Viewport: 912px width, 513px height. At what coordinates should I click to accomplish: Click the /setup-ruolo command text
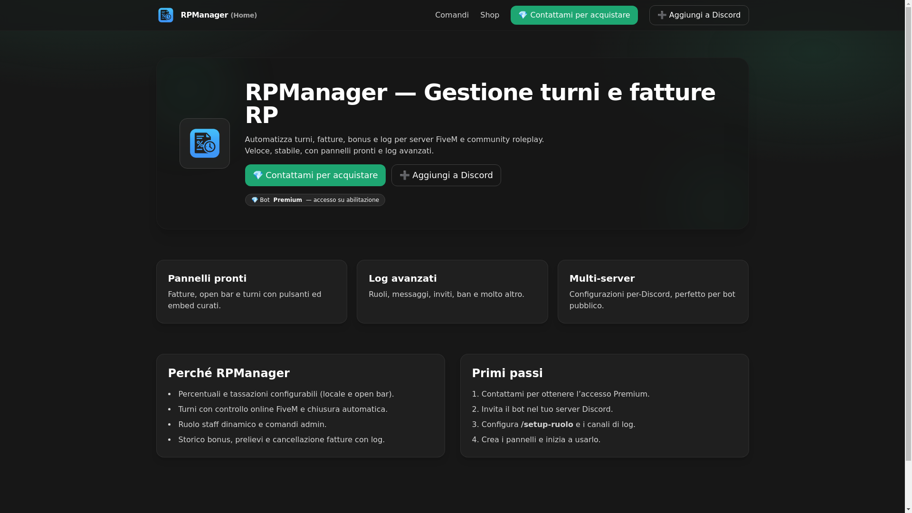[547, 425]
